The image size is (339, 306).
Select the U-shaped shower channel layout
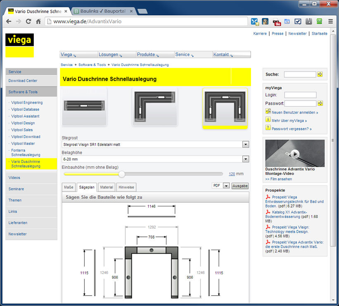pyautogui.click(x=225, y=108)
